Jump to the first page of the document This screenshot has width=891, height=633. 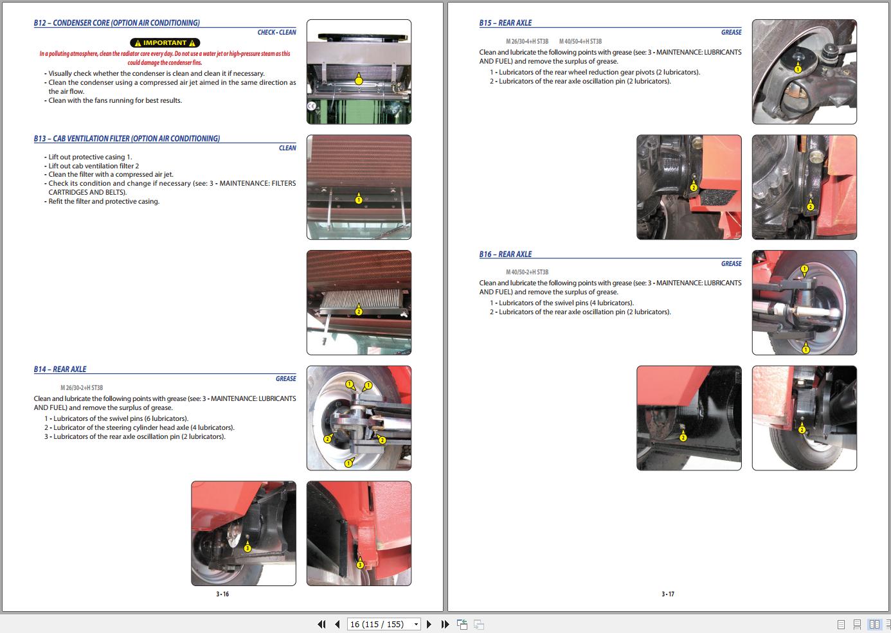tap(321, 624)
